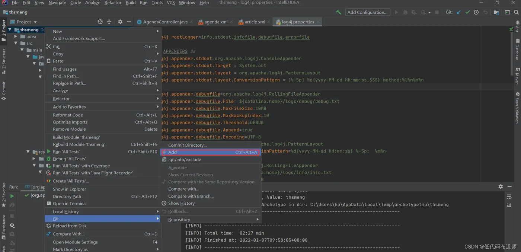Screen dimensions: 521x252
Task: Click the Search Everywhere magnifier icon
Action: point(516,12)
